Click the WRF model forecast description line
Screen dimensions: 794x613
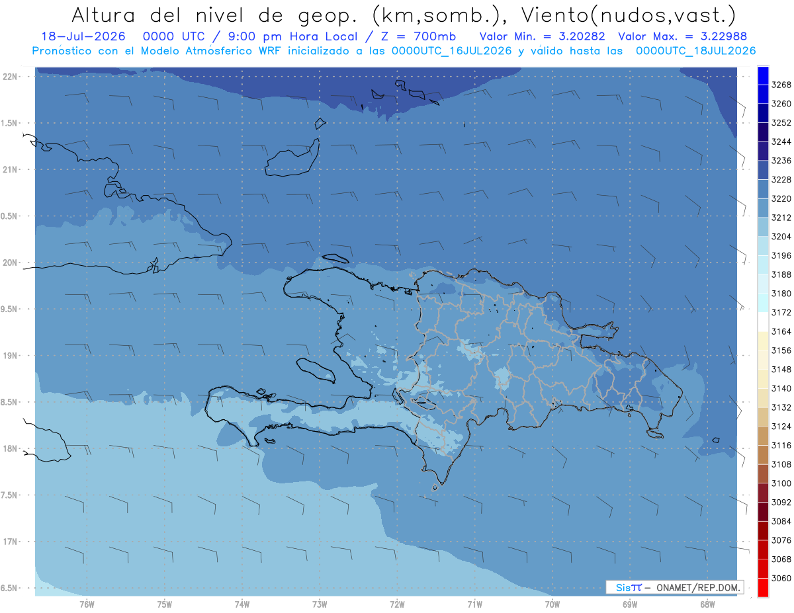[394, 50]
